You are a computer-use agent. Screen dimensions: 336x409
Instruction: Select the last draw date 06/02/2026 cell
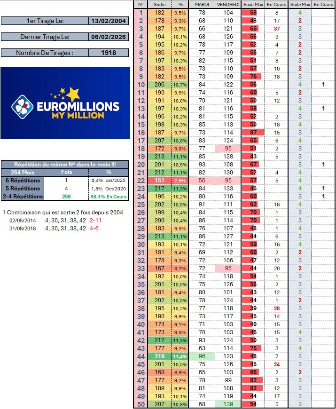(x=109, y=37)
